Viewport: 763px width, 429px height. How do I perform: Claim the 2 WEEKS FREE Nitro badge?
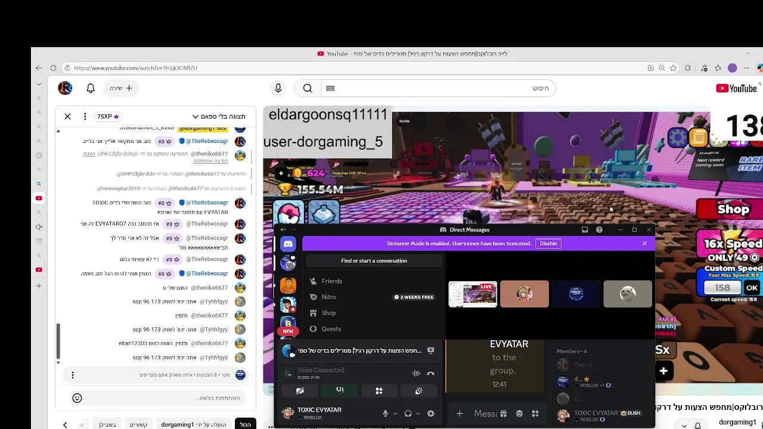point(414,297)
